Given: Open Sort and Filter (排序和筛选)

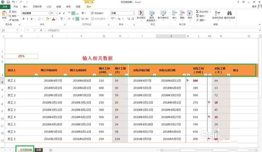Looking at the screenshot, I should (217, 15).
